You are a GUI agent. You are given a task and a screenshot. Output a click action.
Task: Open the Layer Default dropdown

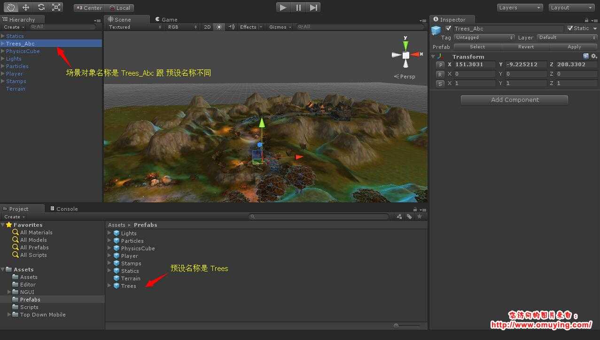tap(567, 38)
